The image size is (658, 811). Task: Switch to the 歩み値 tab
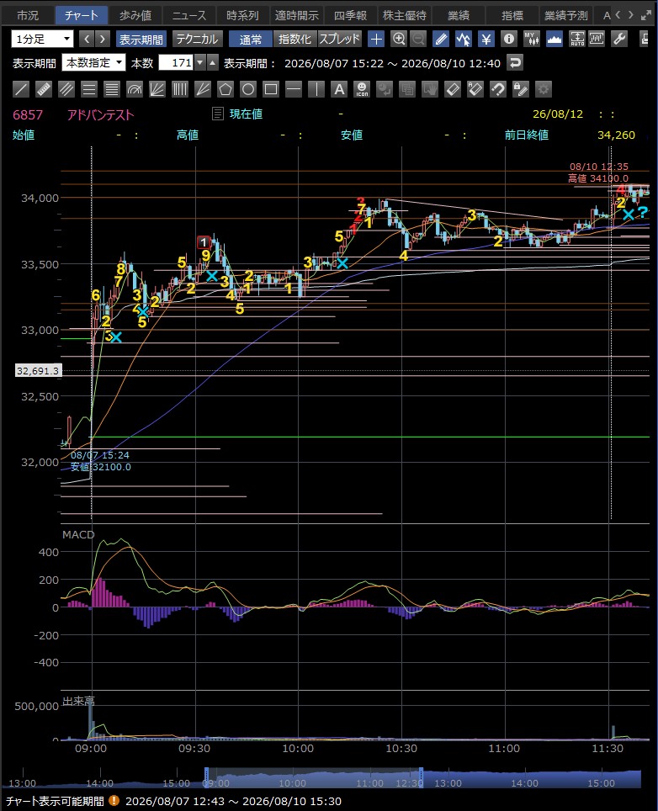point(135,15)
